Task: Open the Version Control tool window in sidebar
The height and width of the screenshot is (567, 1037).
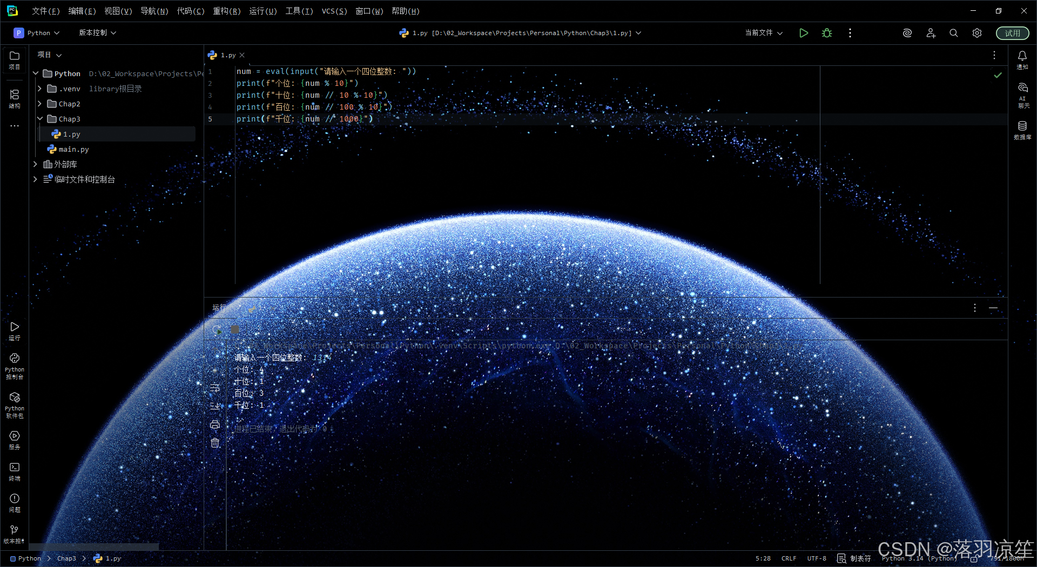Action: coord(15,534)
